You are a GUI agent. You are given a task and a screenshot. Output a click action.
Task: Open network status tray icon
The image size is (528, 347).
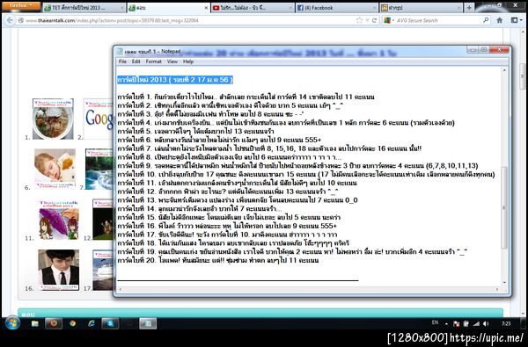coord(476,324)
